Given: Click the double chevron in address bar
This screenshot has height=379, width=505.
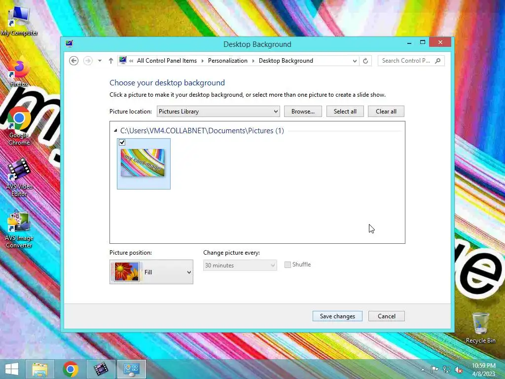Looking at the screenshot, I should pyautogui.click(x=131, y=61).
